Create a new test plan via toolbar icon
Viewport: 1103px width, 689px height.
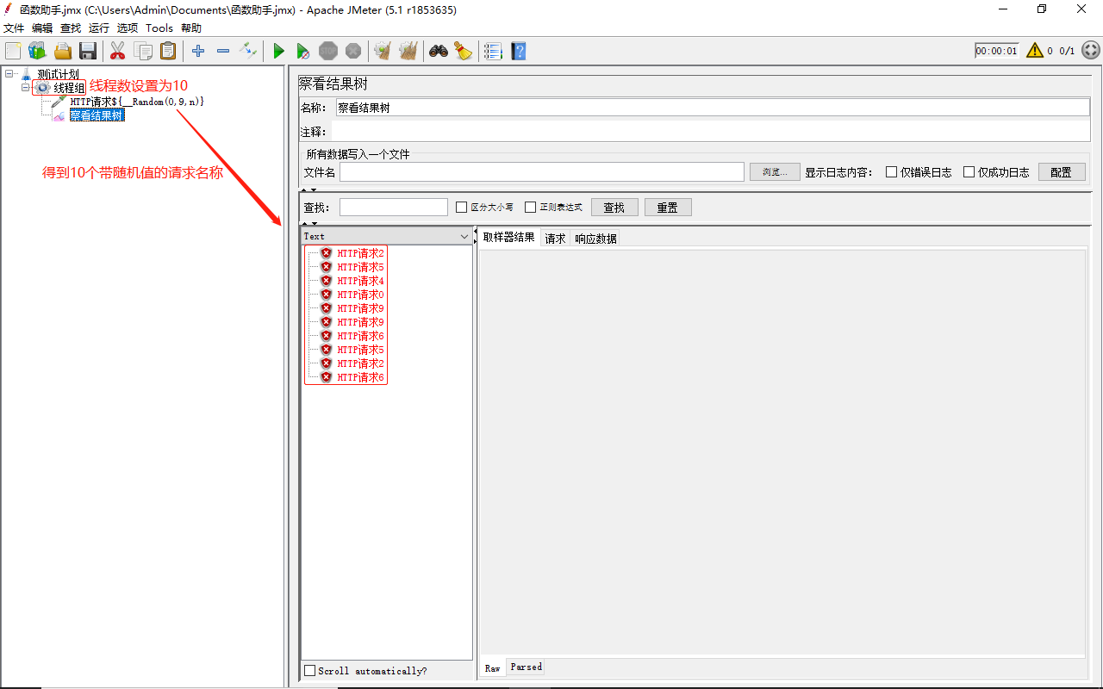click(13, 51)
